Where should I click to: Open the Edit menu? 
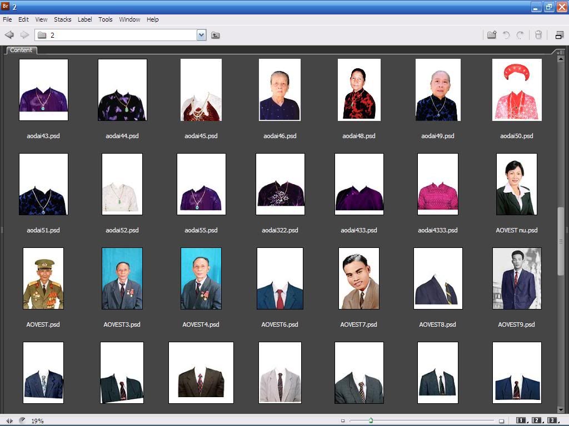[x=23, y=19]
